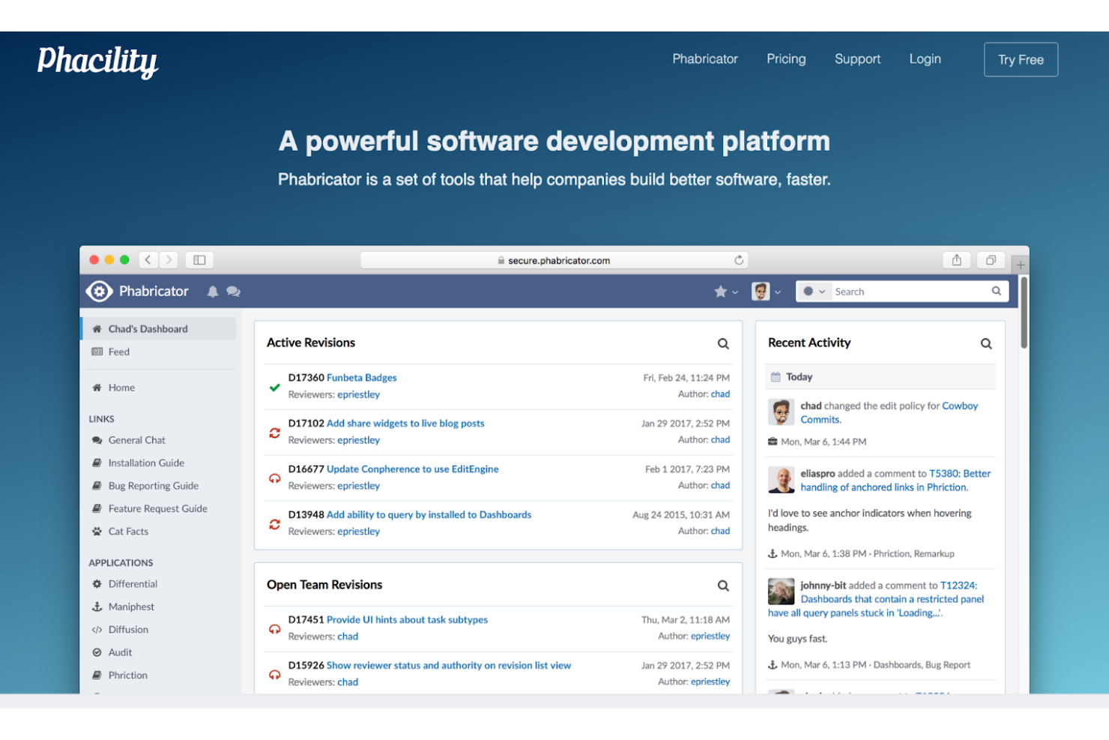Click the notifications bell icon
The height and width of the screenshot is (740, 1109).
coord(213,291)
